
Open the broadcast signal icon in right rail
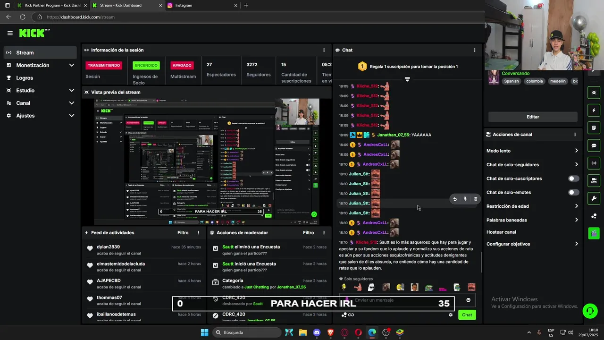click(594, 163)
